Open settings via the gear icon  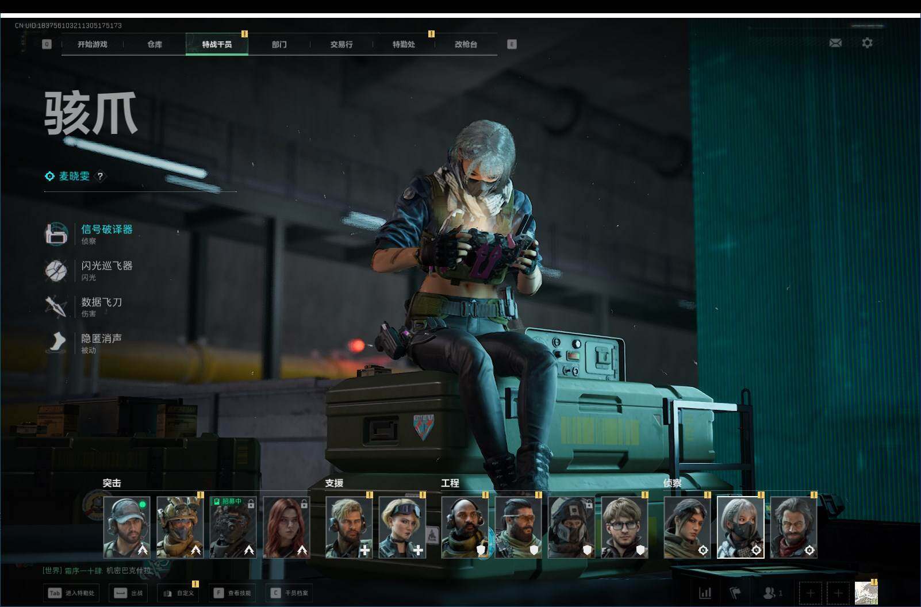[x=867, y=43]
